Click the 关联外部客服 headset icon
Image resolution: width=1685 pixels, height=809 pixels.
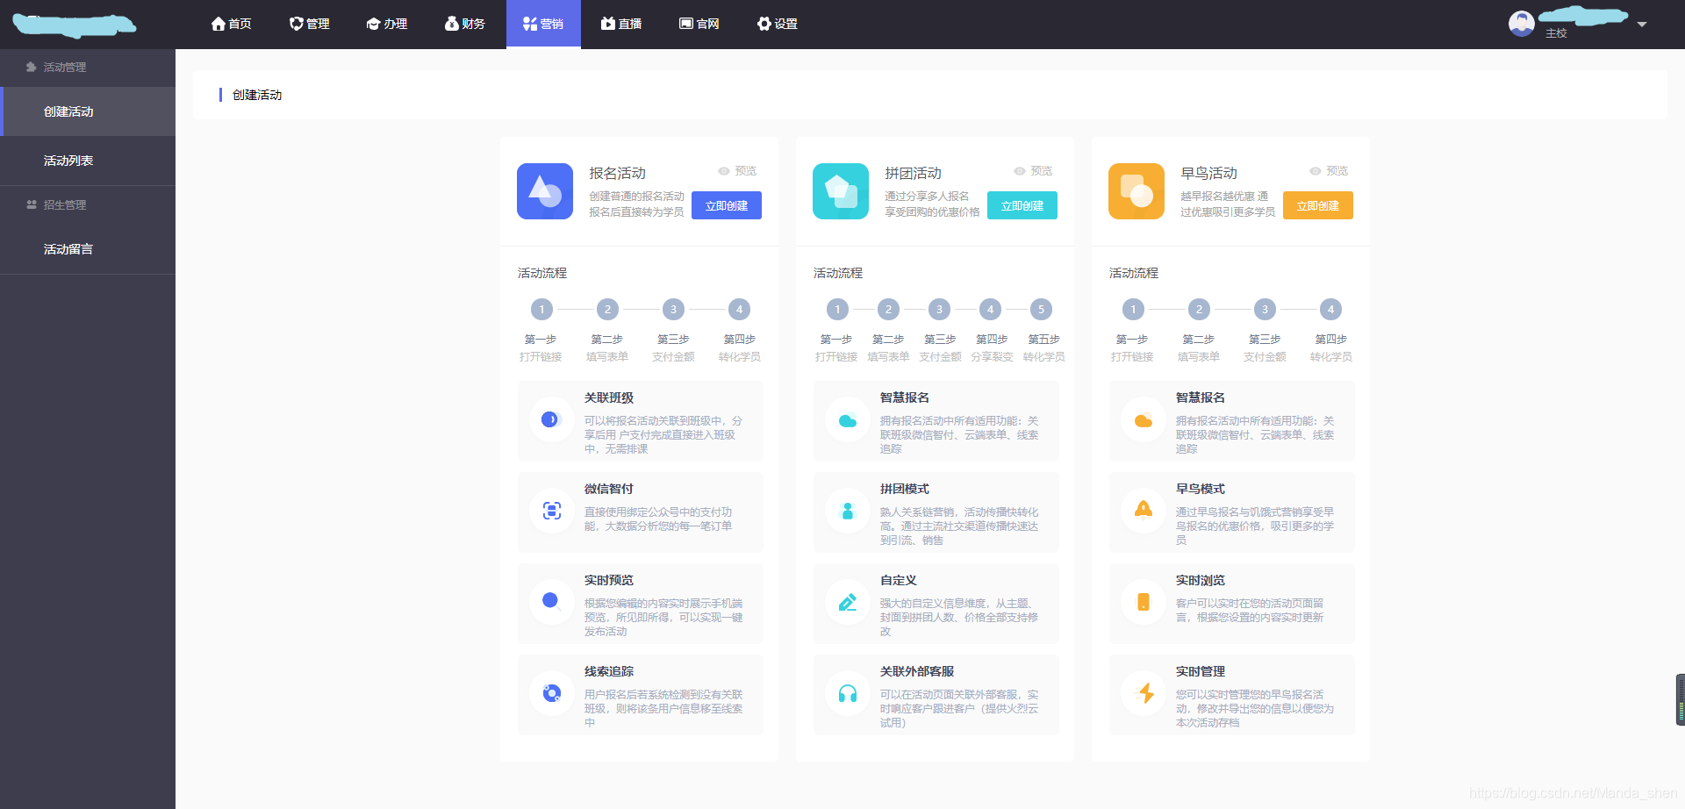pyautogui.click(x=847, y=693)
